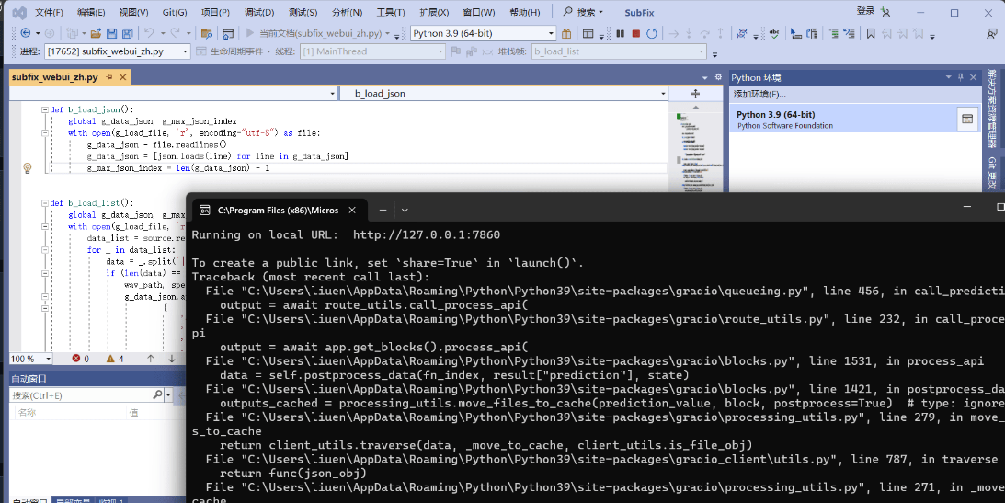Click the error count indicator showing 0

81,359
